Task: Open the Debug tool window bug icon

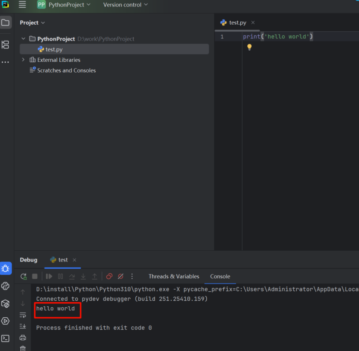Action: point(6,268)
